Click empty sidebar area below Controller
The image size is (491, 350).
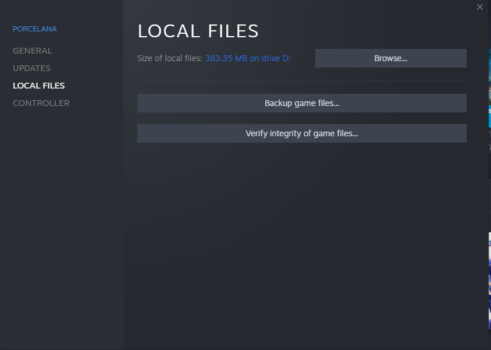click(x=61, y=221)
